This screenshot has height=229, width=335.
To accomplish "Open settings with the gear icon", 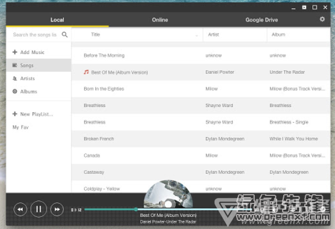I will [x=322, y=19].
